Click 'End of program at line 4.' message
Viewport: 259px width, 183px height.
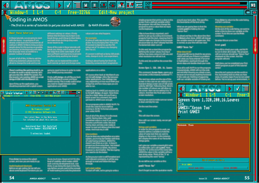click(213, 160)
